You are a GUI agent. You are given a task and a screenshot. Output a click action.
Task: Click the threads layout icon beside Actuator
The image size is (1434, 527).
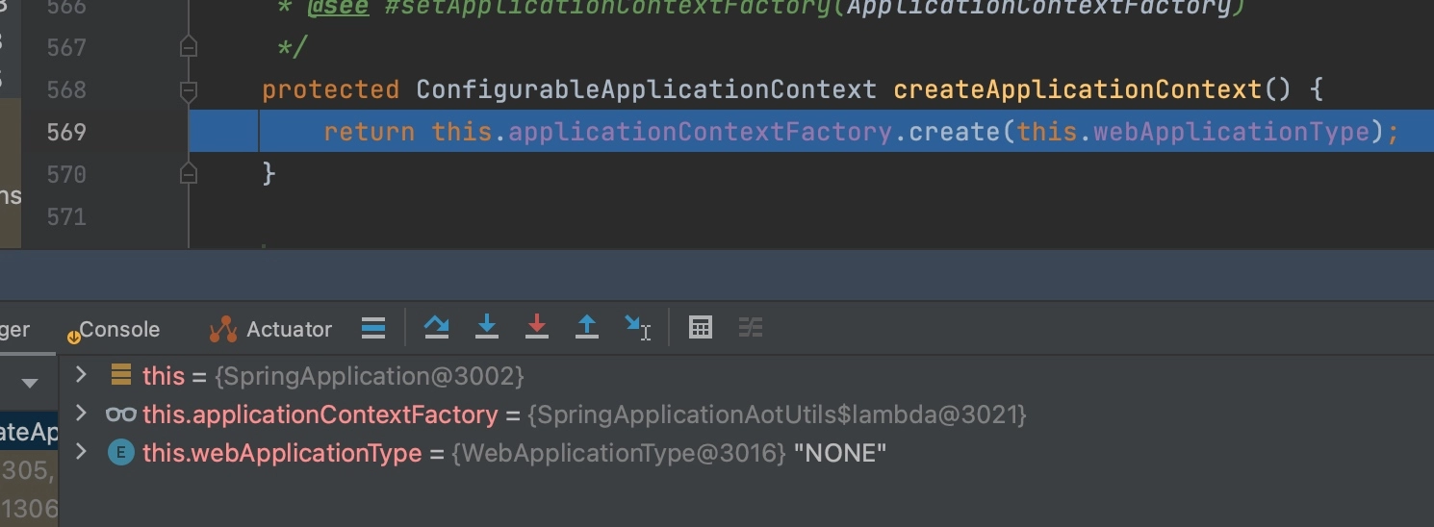tap(373, 328)
